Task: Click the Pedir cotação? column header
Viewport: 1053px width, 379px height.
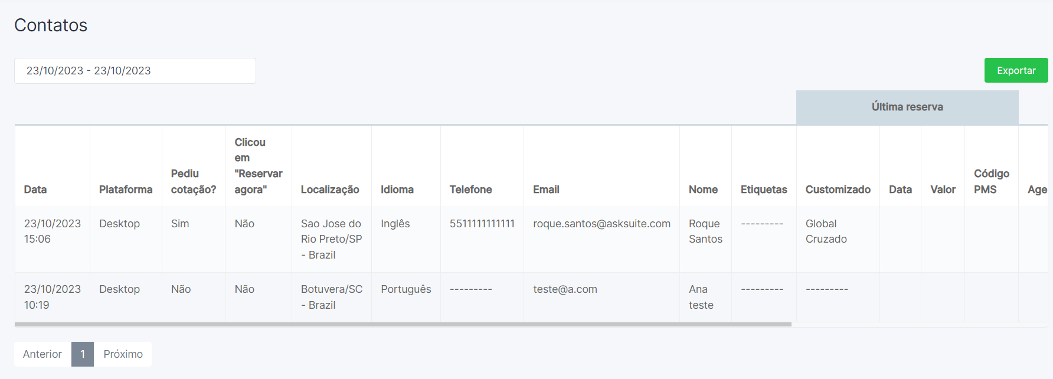Action: click(x=194, y=181)
